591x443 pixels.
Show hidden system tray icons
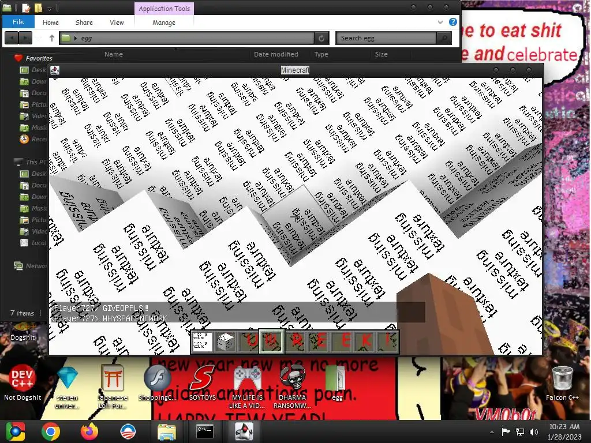tap(492, 432)
